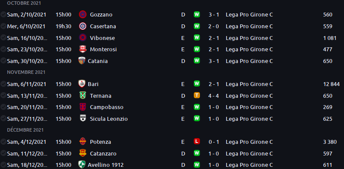
Task: Open the 4 - 4 Ternana match result
Action: 213,96
